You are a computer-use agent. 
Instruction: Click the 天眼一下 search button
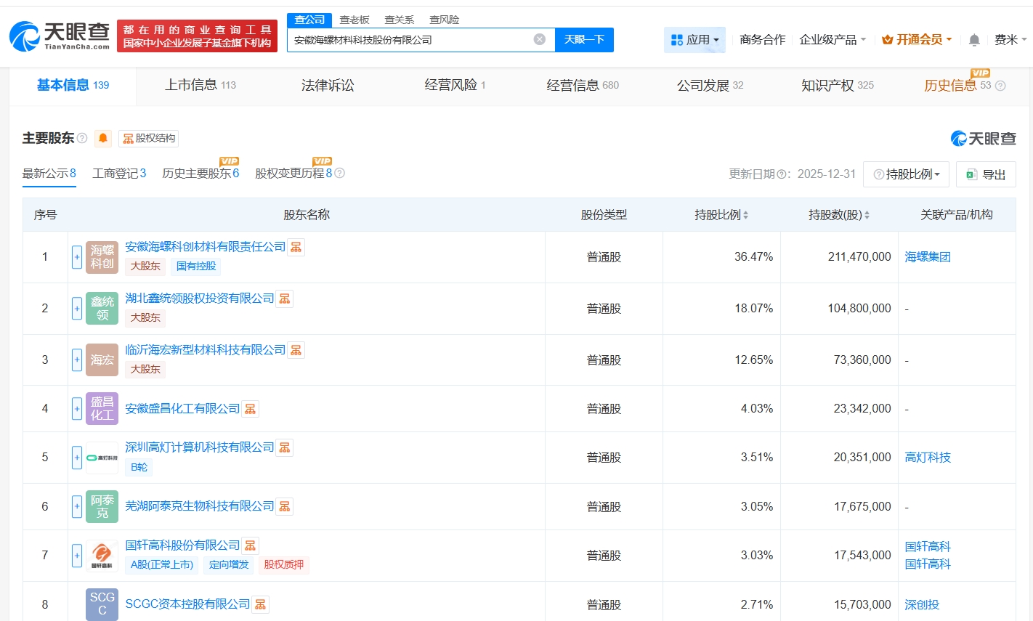584,40
